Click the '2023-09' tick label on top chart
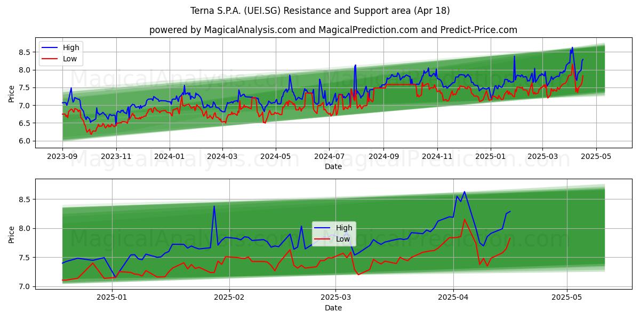The image size is (640, 320). (62, 156)
